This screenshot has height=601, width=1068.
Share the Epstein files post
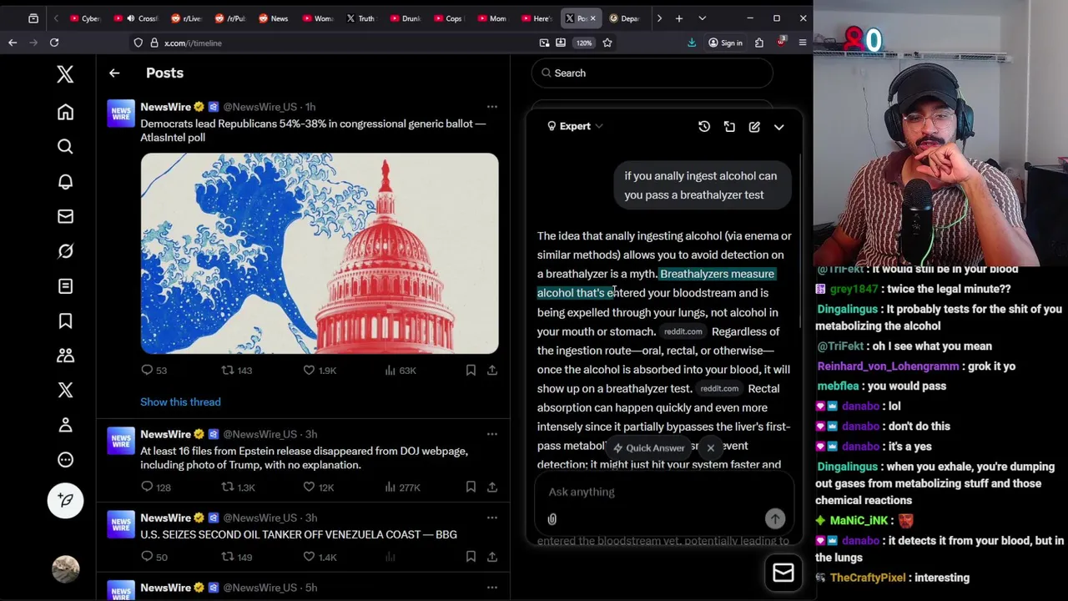coord(492,487)
